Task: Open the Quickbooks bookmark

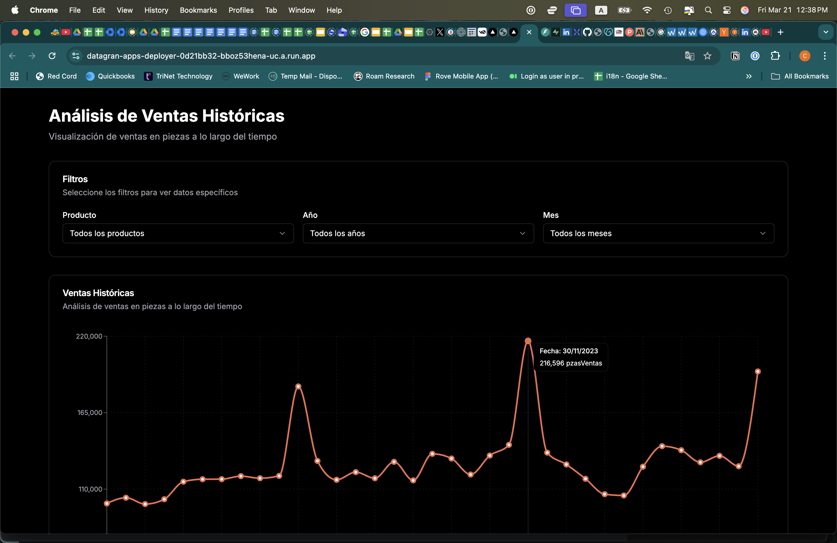Action: [x=110, y=76]
